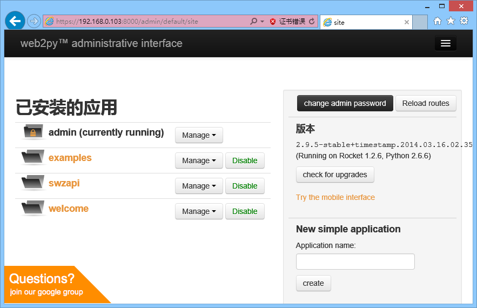Viewport: 477px width, 308px height.
Task: Click the 已安装的应用 heading
Action: tap(66, 108)
